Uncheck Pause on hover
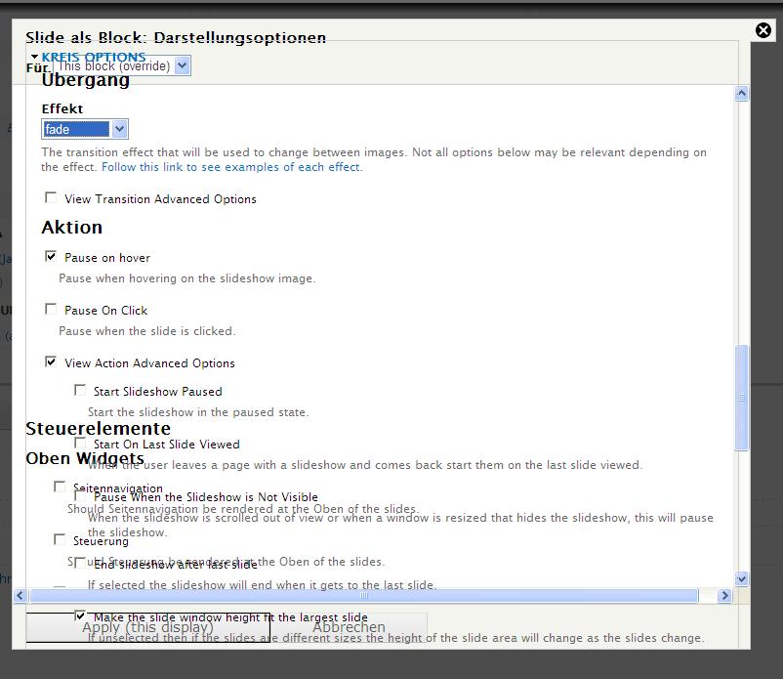 (51, 256)
